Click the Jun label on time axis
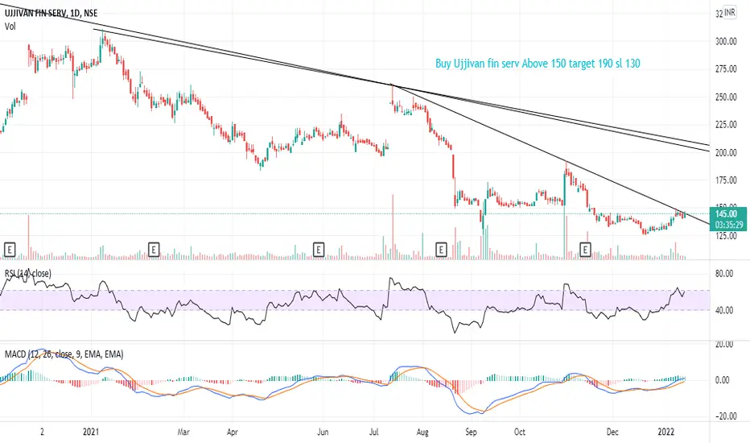This screenshot has height=443, width=750. coord(323,432)
